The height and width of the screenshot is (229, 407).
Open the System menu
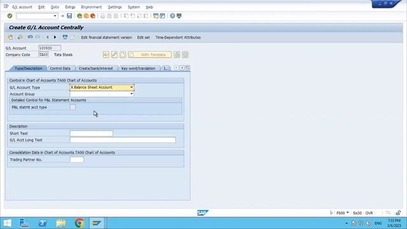[x=134, y=7]
